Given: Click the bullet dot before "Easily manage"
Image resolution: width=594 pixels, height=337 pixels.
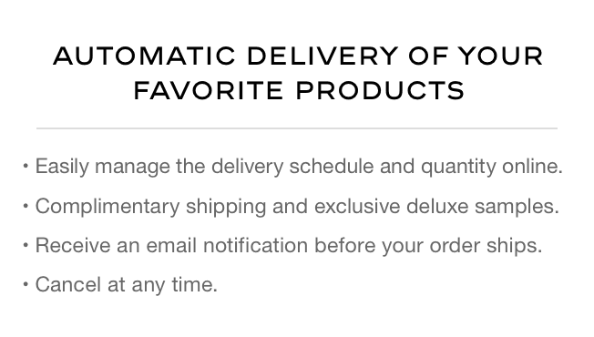Looking at the screenshot, I should (x=26, y=167).
